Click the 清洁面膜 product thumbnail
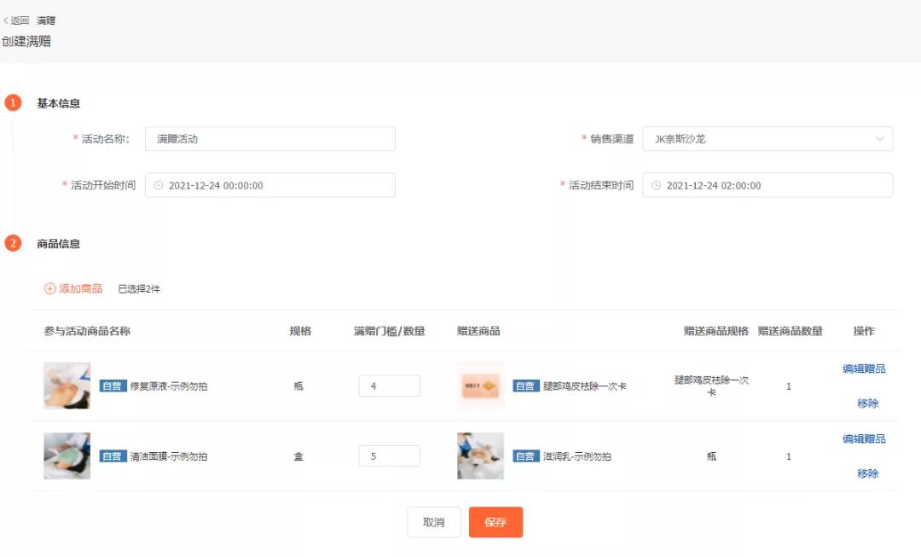The width and height of the screenshot is (921, 557). (x=67, y=456)
